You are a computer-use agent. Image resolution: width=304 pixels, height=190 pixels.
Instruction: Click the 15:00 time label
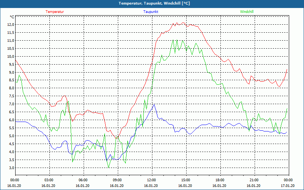pos(186,180)
